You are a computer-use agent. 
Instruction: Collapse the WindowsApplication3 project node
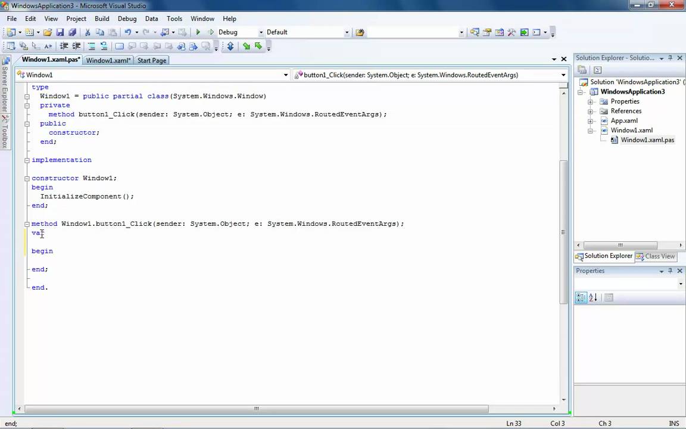click(x=581, y=92)
